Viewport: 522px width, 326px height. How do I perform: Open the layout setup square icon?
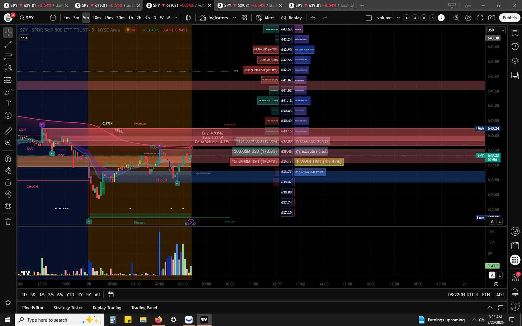tap(369, 18)
